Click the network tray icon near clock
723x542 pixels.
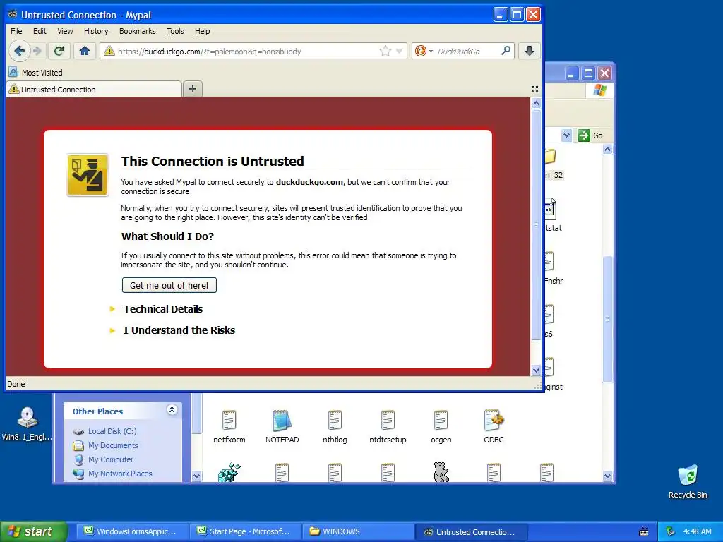[x=670, y=531]
